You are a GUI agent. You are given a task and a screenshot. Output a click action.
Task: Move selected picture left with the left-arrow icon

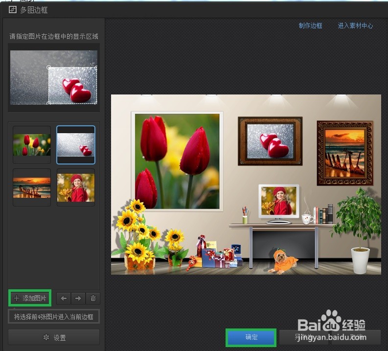64,298
